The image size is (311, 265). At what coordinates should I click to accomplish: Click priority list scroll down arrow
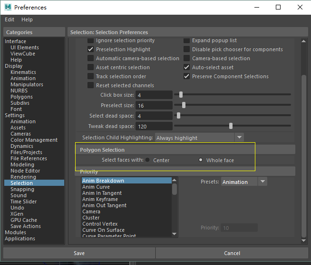coord(175,234)
